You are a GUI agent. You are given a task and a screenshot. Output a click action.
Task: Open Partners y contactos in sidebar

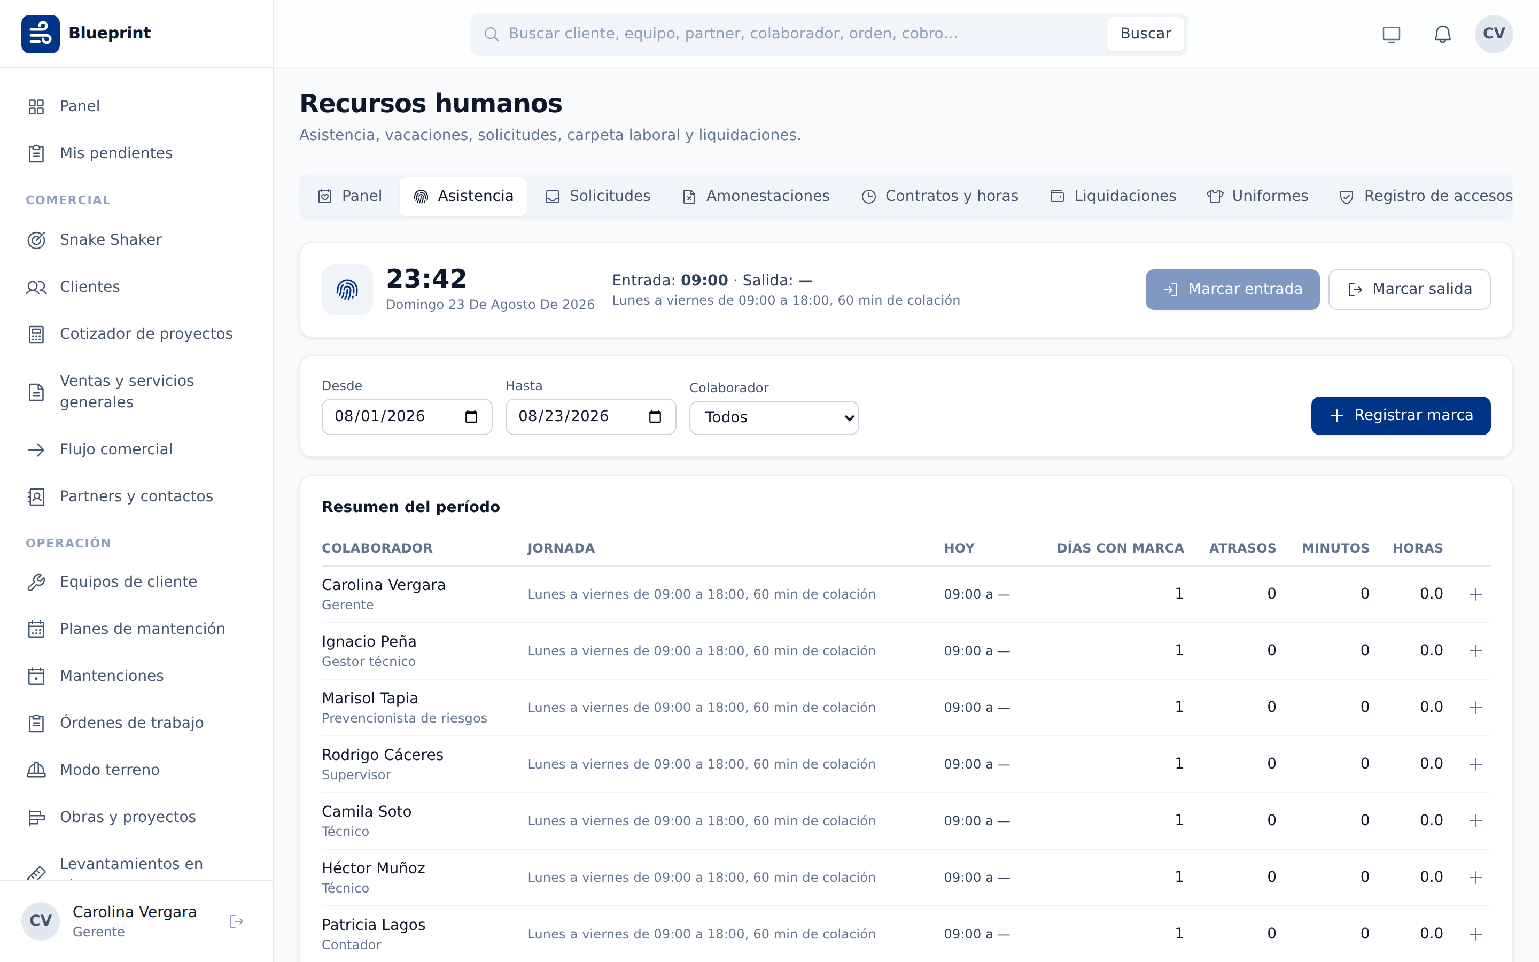(136, 497)
